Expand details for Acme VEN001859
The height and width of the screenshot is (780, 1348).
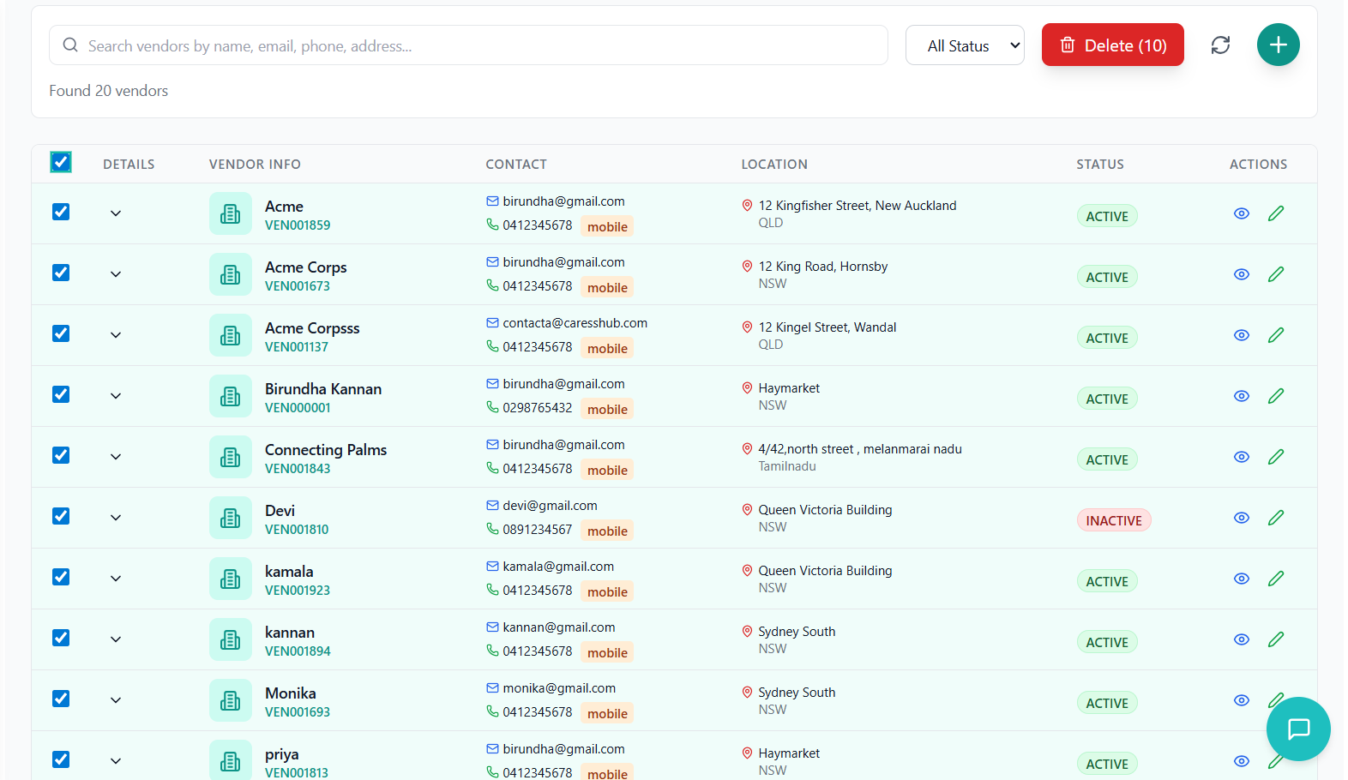pos(116,213)
